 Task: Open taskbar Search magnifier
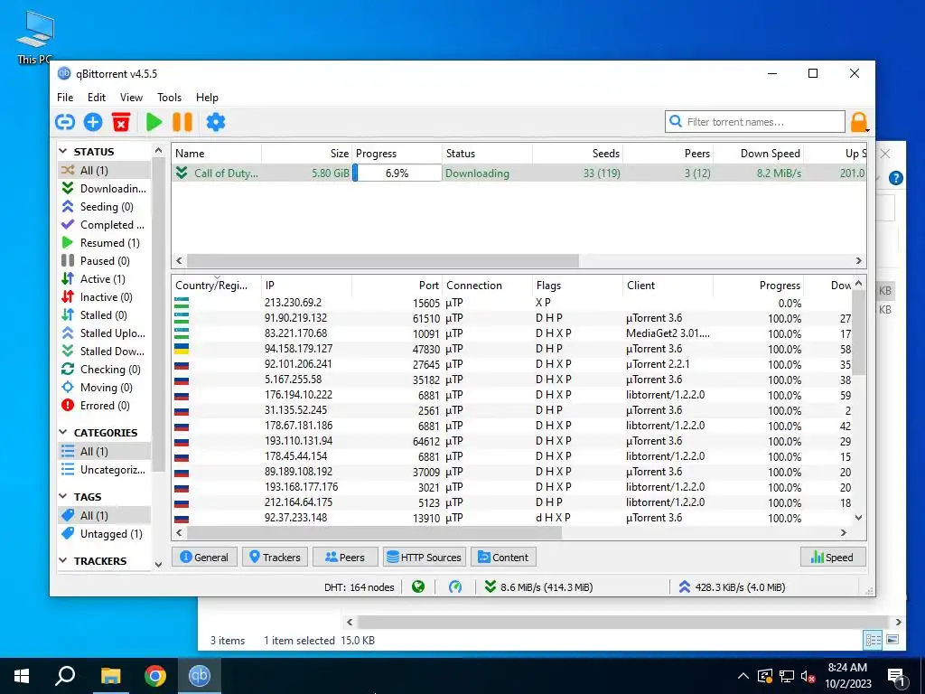[x=65, y=676]
